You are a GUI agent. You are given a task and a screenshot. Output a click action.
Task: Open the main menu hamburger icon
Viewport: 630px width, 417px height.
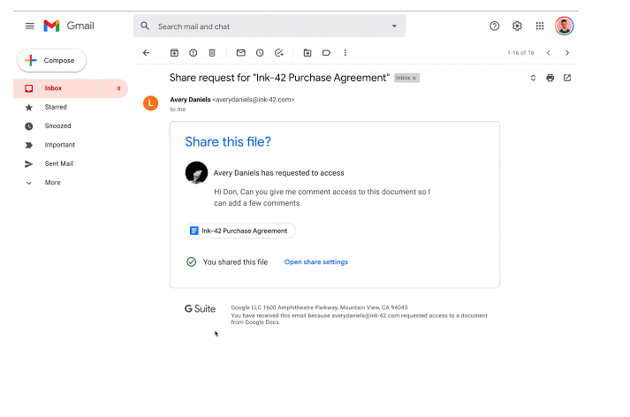click(30, 27)
